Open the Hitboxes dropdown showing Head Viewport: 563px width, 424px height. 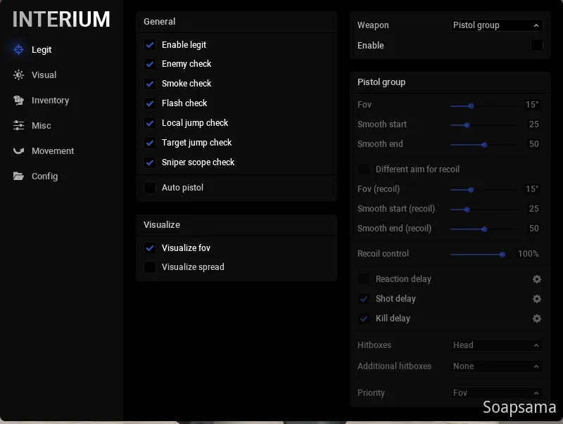(x=496, y=345)
